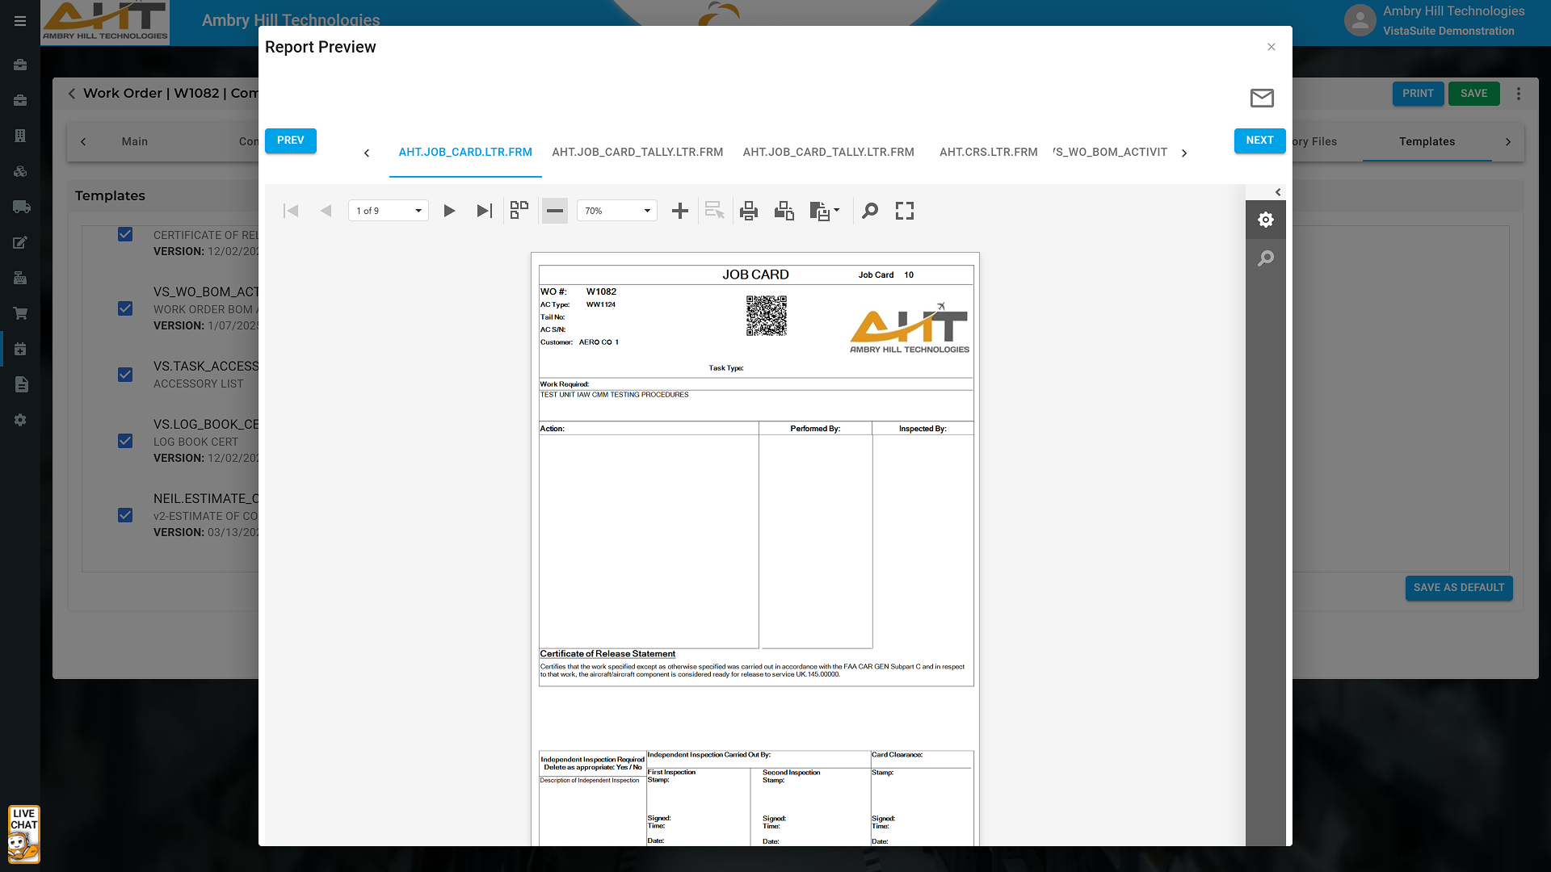Uncheck the Log Book Cert template
This screenshot has width=1551, height=872.
coord(125,441)
